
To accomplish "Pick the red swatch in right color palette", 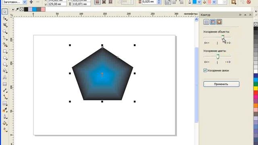I will pyautogui.click(x=256, y=93).
